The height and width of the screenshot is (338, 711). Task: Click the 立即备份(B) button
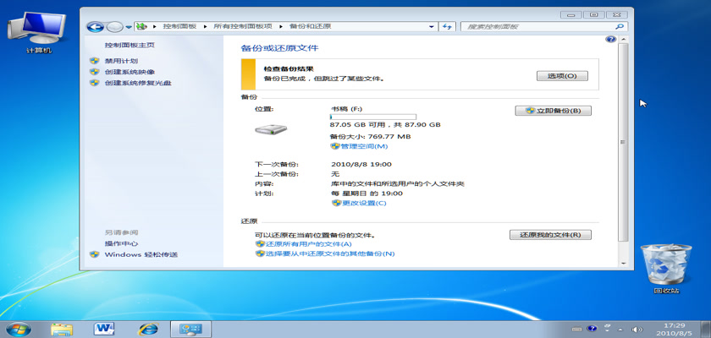click(553, 111)
